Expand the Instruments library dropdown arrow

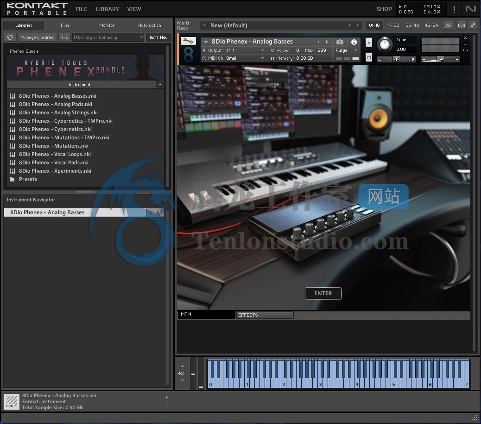click(160, 85)
